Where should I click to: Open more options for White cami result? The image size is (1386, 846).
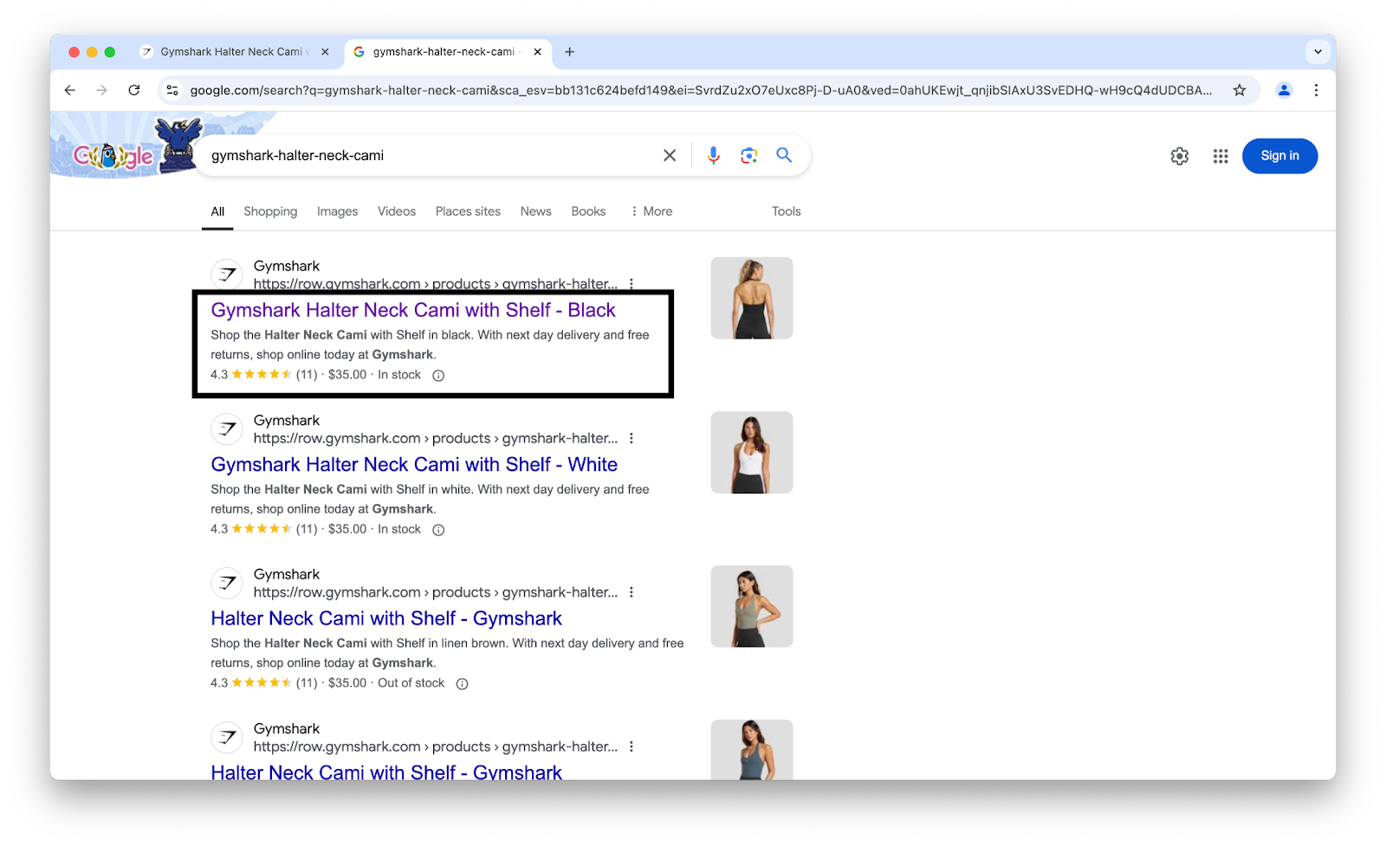(x=631, y=438)
